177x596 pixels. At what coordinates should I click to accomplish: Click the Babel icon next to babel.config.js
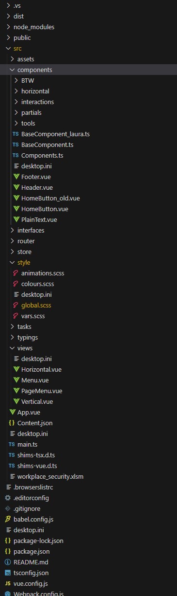[x=8, y=520]
